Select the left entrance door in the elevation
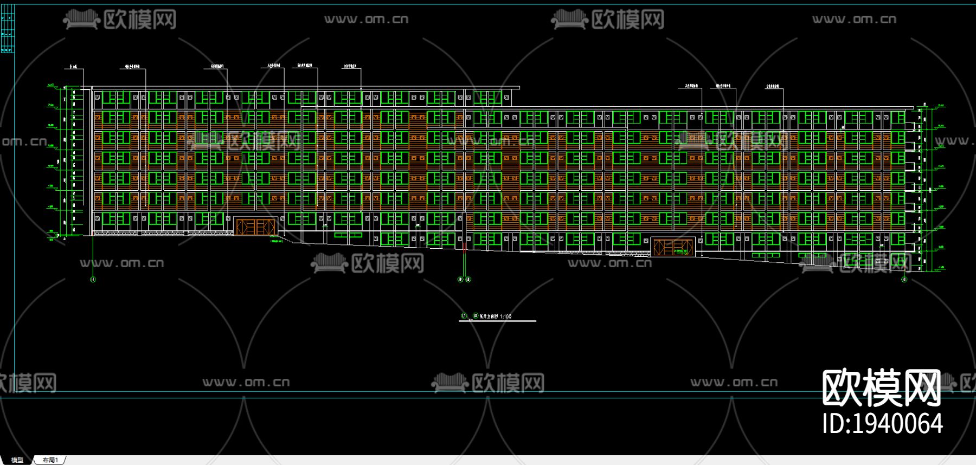 (256, 227)
